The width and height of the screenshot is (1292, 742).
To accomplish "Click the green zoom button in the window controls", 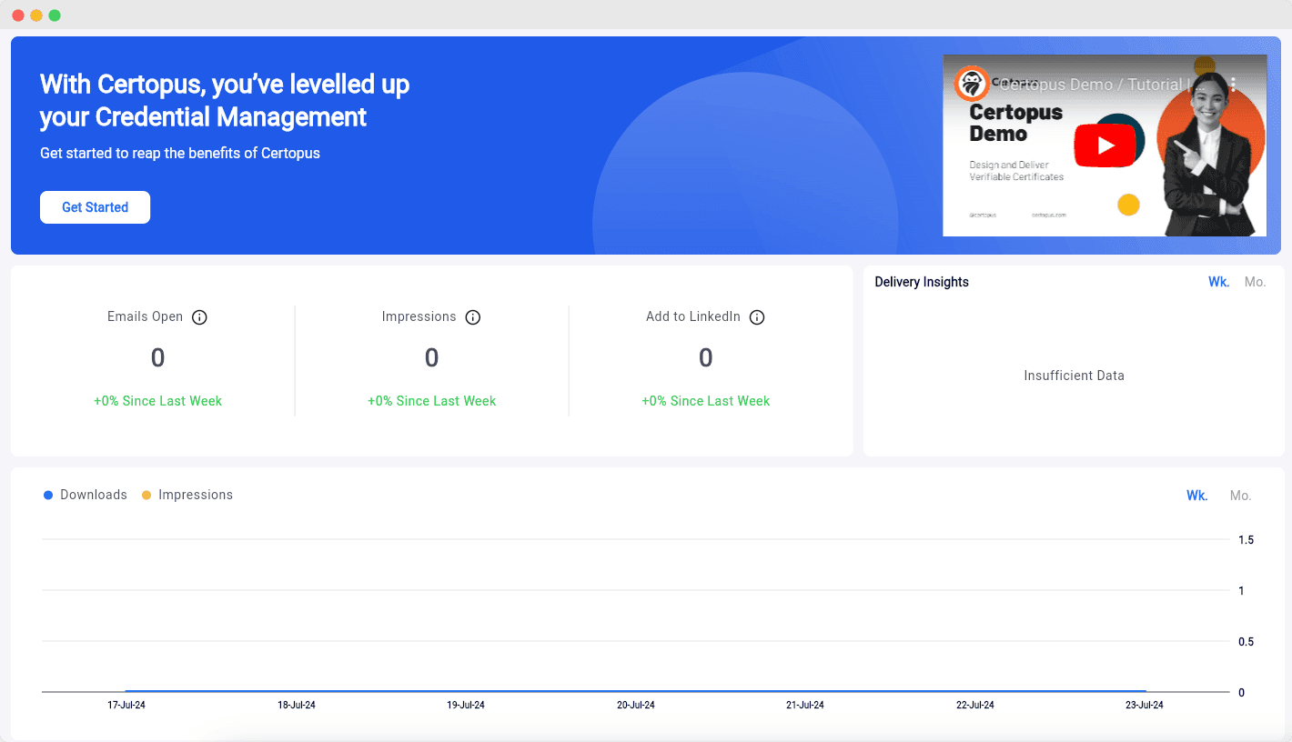I will (55, 15).
